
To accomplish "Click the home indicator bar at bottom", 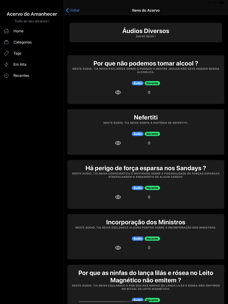I will pyautogui.click(x=114, y=301).
